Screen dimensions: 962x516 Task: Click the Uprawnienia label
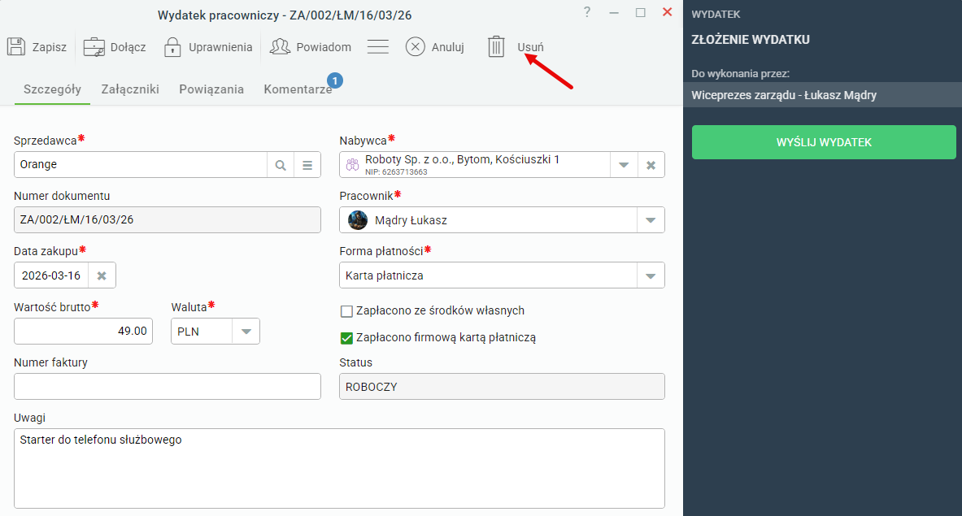(x=220, y=47)
